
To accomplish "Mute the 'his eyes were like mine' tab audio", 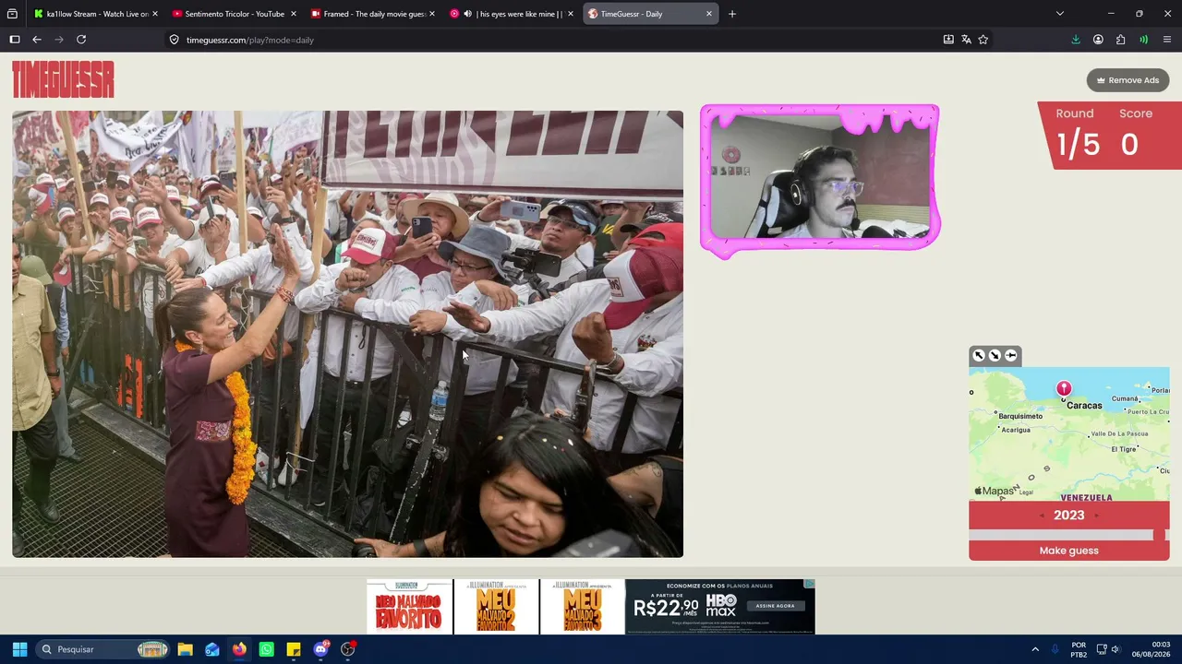I will (467, 14).
